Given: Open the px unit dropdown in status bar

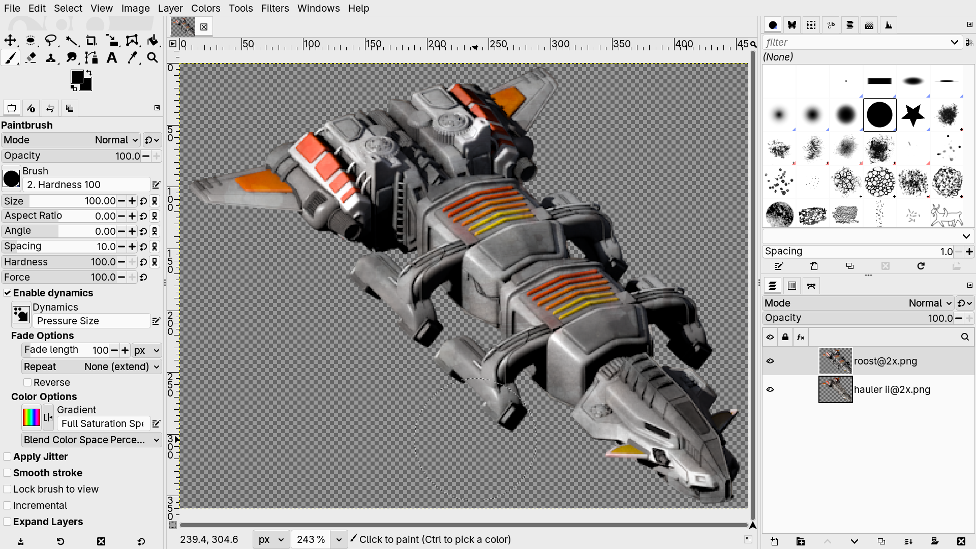Looking at the screenshot, I should (271, 539).
